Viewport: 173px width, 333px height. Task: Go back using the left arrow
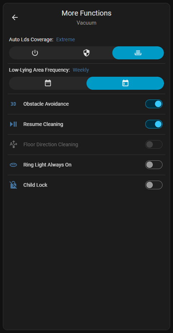tap(15, 17)
